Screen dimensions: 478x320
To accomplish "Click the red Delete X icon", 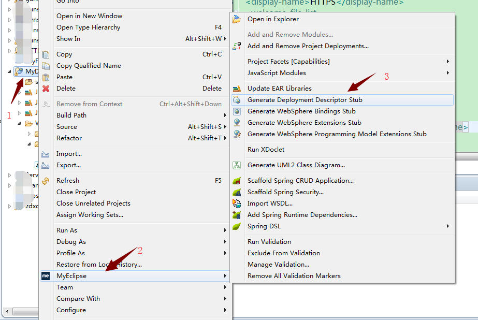I will (46, 89).
